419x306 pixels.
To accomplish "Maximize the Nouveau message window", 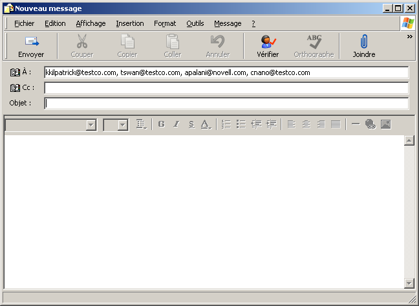I will (x=398, y=8).
